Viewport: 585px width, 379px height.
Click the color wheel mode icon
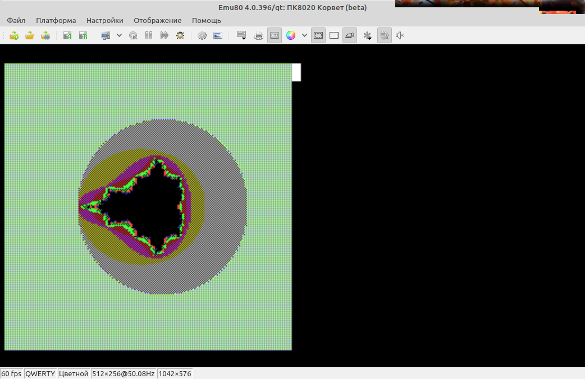tap(290, 35)
